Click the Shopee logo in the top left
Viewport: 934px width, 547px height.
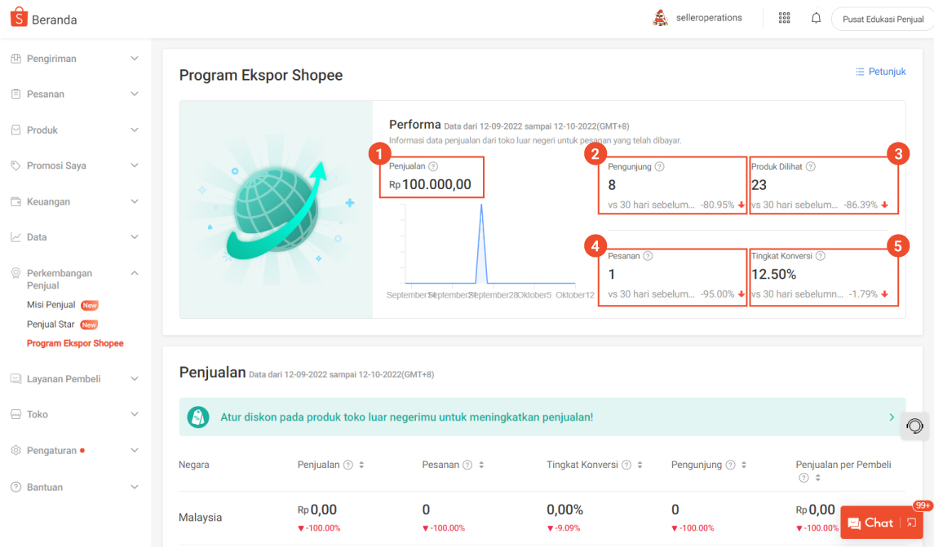(20, 16)
